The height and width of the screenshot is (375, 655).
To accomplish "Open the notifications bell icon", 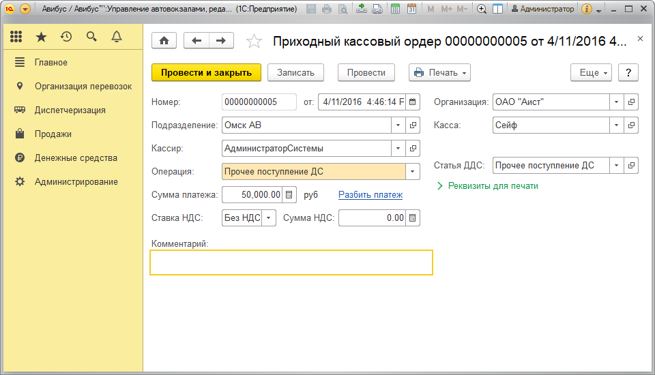I will click(x=116, y=37).
